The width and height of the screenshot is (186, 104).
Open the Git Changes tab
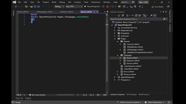tap(132, 94)
